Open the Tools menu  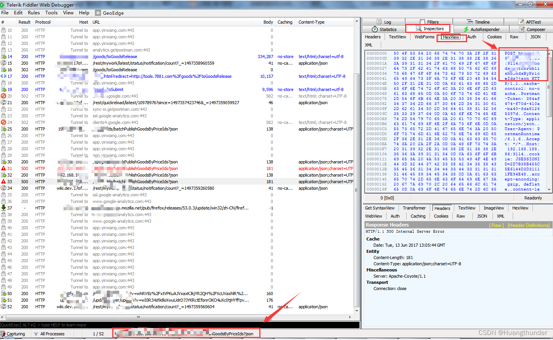[51, 13]
